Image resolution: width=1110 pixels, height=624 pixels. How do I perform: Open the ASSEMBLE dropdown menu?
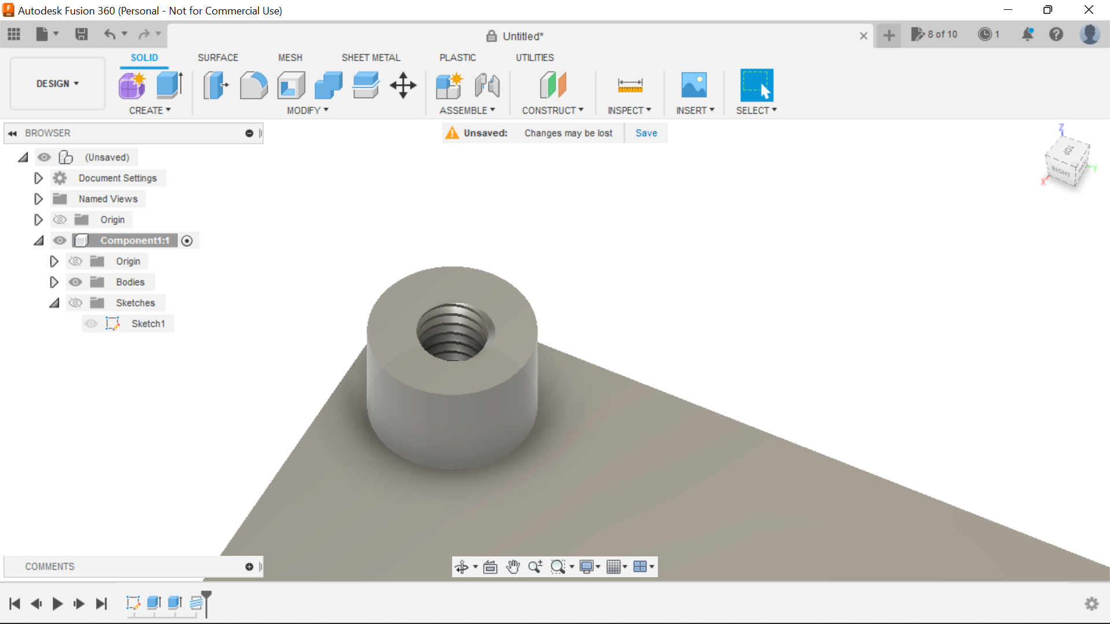click(467, 110)
